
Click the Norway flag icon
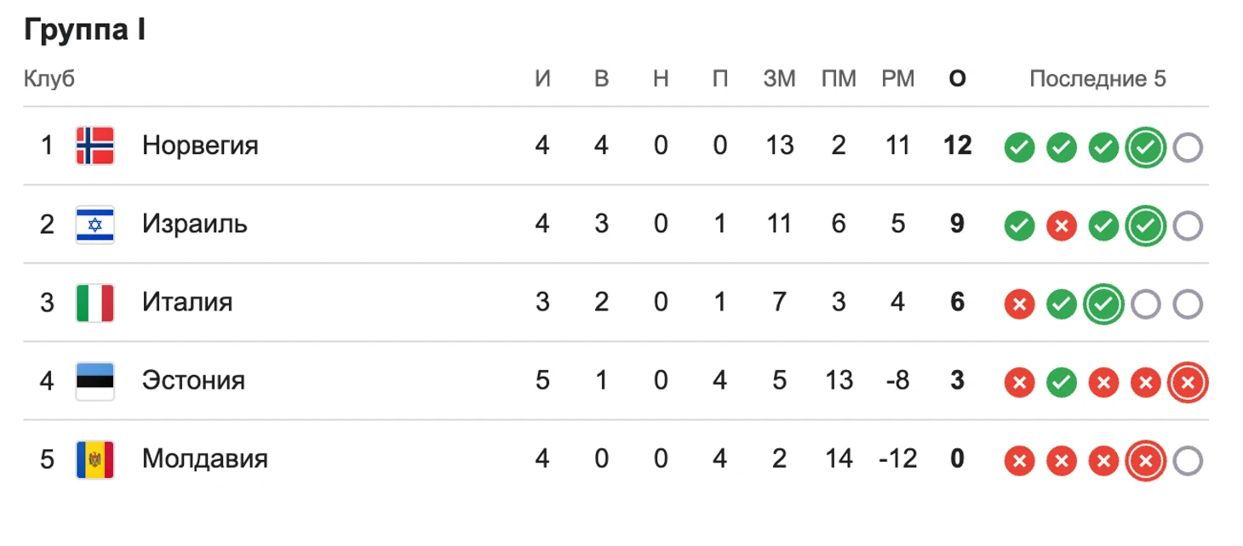point(95,145)
